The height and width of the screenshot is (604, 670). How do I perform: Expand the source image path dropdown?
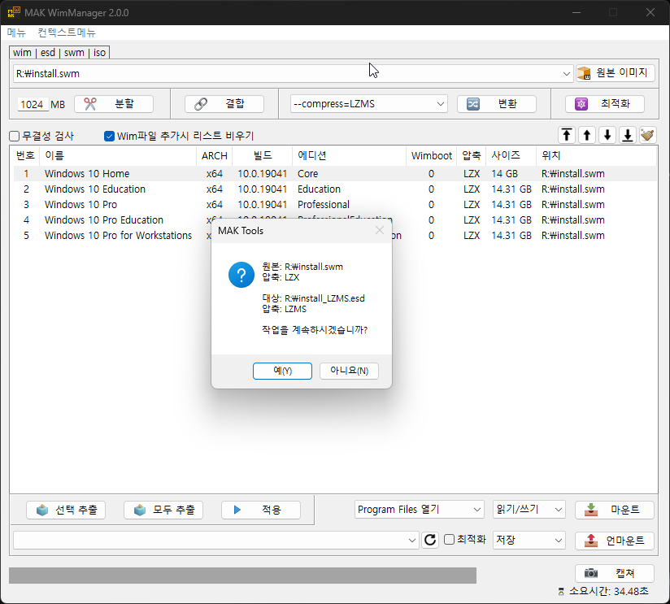tap(567, 73)
